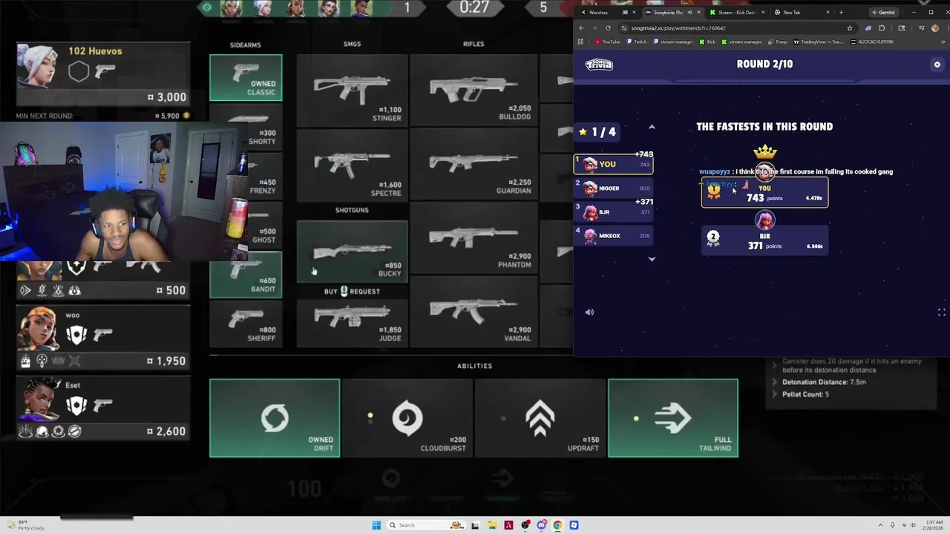Open a new Chrome tab
Screen dimensions: 950x534
click(841, 13)
